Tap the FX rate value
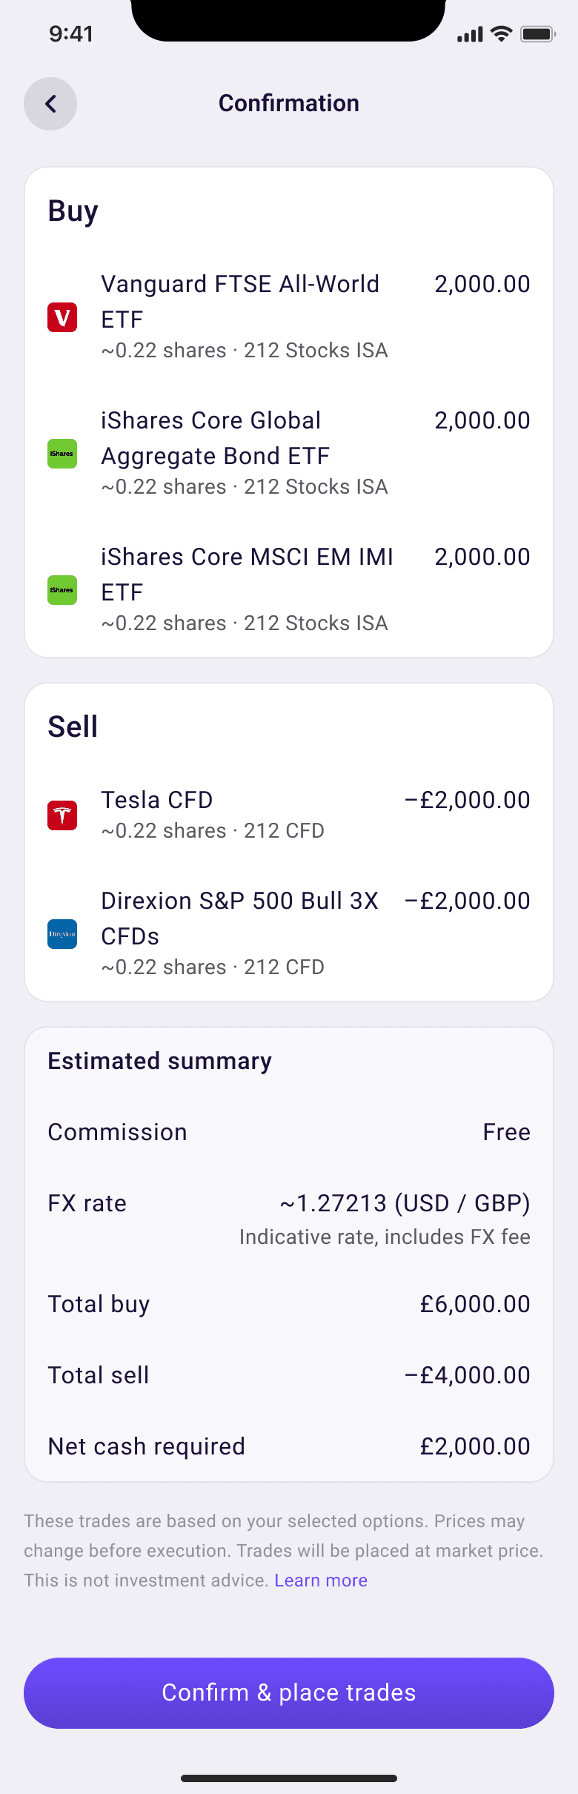Viewport: 578px width, 1794px height. (x=405, y=1203)
